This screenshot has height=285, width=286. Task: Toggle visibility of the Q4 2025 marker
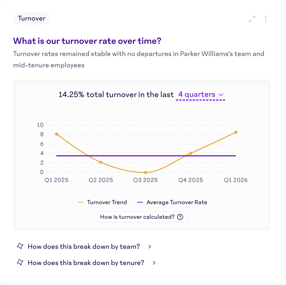click(191, 153)
